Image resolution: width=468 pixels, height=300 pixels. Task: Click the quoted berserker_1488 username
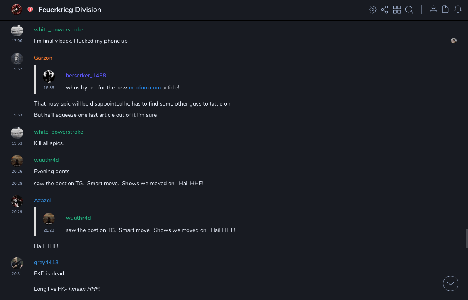(86, 75)
